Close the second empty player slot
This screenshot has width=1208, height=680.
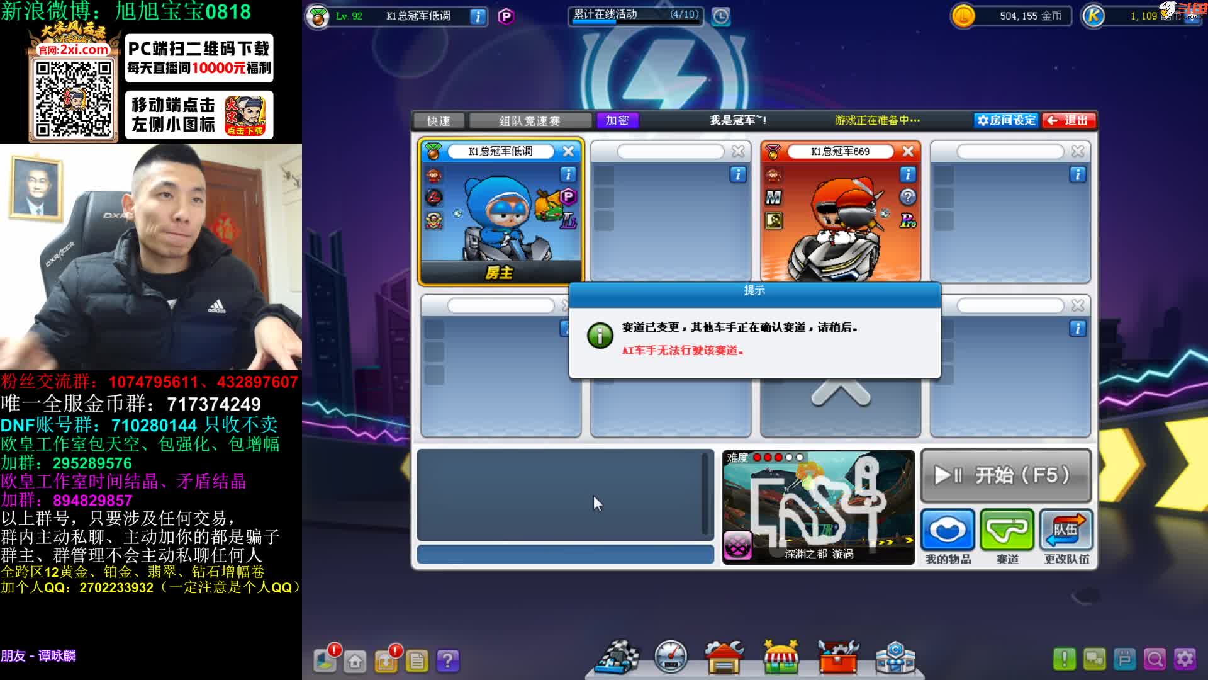click(x=738, y=151)
